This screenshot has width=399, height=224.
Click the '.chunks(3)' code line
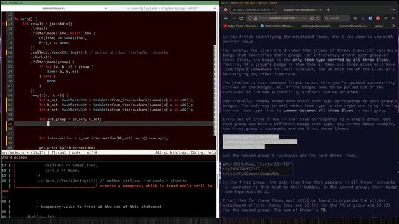point(41,57)
